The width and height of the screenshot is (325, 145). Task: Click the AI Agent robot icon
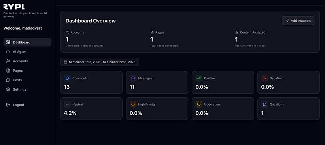(x=8, y=52)
